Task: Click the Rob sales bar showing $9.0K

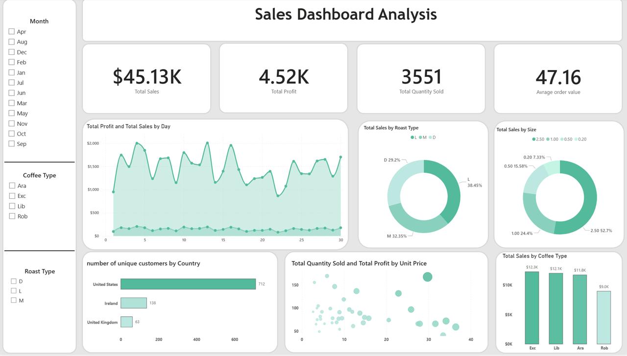Action: (603, 317)
